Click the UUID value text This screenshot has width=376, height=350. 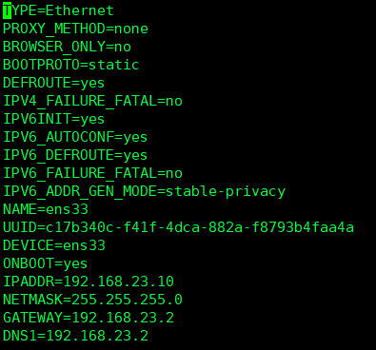[200, 227]
